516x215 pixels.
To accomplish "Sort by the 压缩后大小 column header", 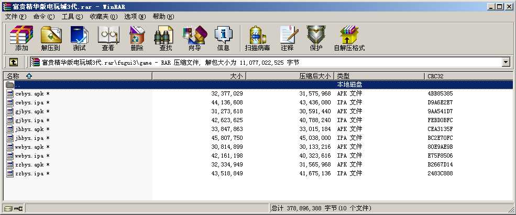I will [x=290, y=76].
